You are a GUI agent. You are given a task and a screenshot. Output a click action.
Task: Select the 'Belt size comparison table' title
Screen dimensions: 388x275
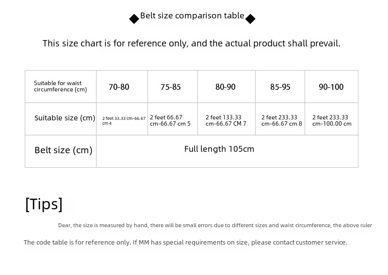click(x=192, y=16)
